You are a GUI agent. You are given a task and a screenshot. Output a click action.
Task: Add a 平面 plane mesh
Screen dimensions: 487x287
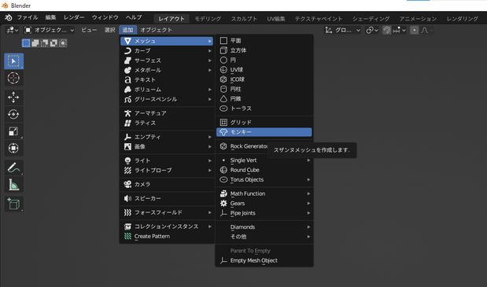tap(264, 41)
